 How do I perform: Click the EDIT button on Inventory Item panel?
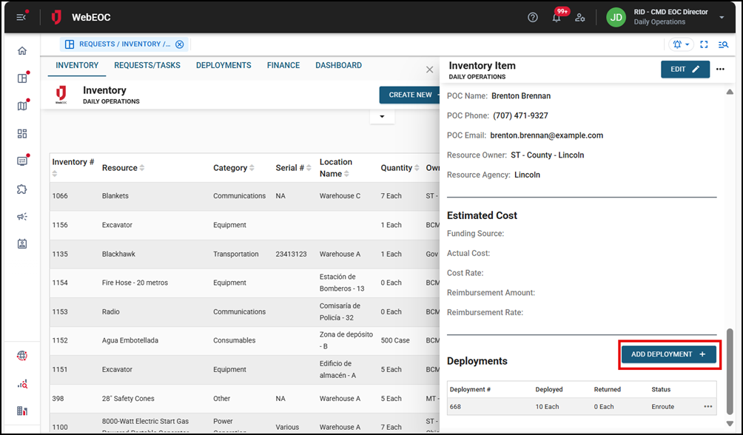pyautogui.click(x=685, y=69)
